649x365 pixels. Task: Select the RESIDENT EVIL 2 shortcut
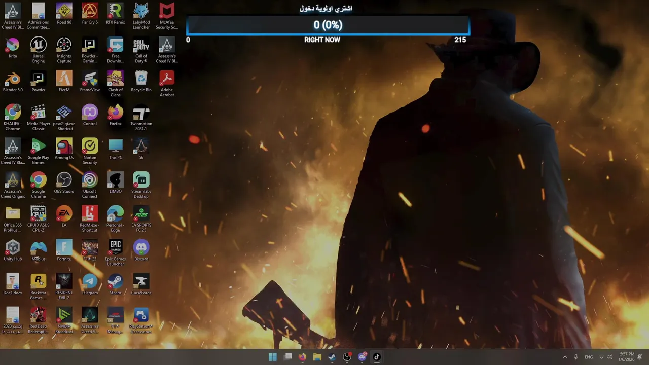pyautogui.click(x=64, y=287)
